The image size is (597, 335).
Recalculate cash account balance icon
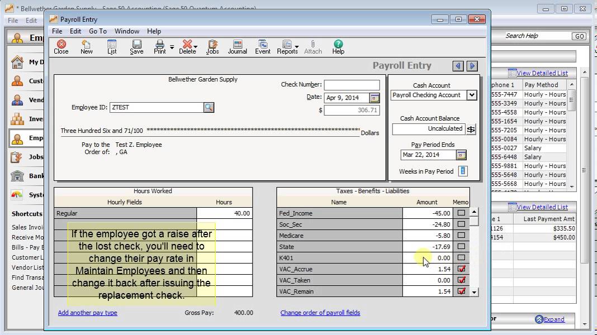coord(471,130)
